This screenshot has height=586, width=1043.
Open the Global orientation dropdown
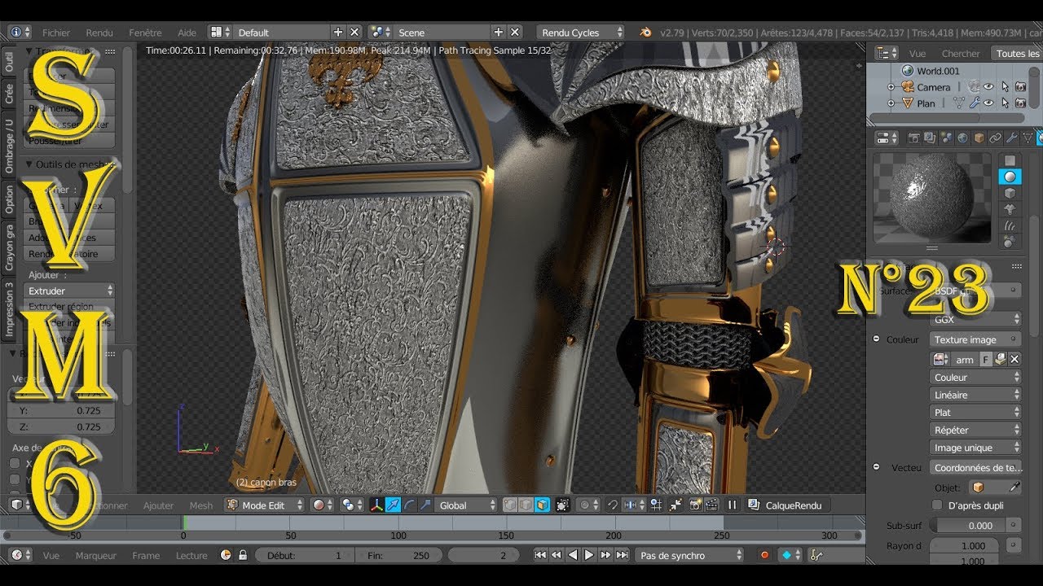pos(465,505)
